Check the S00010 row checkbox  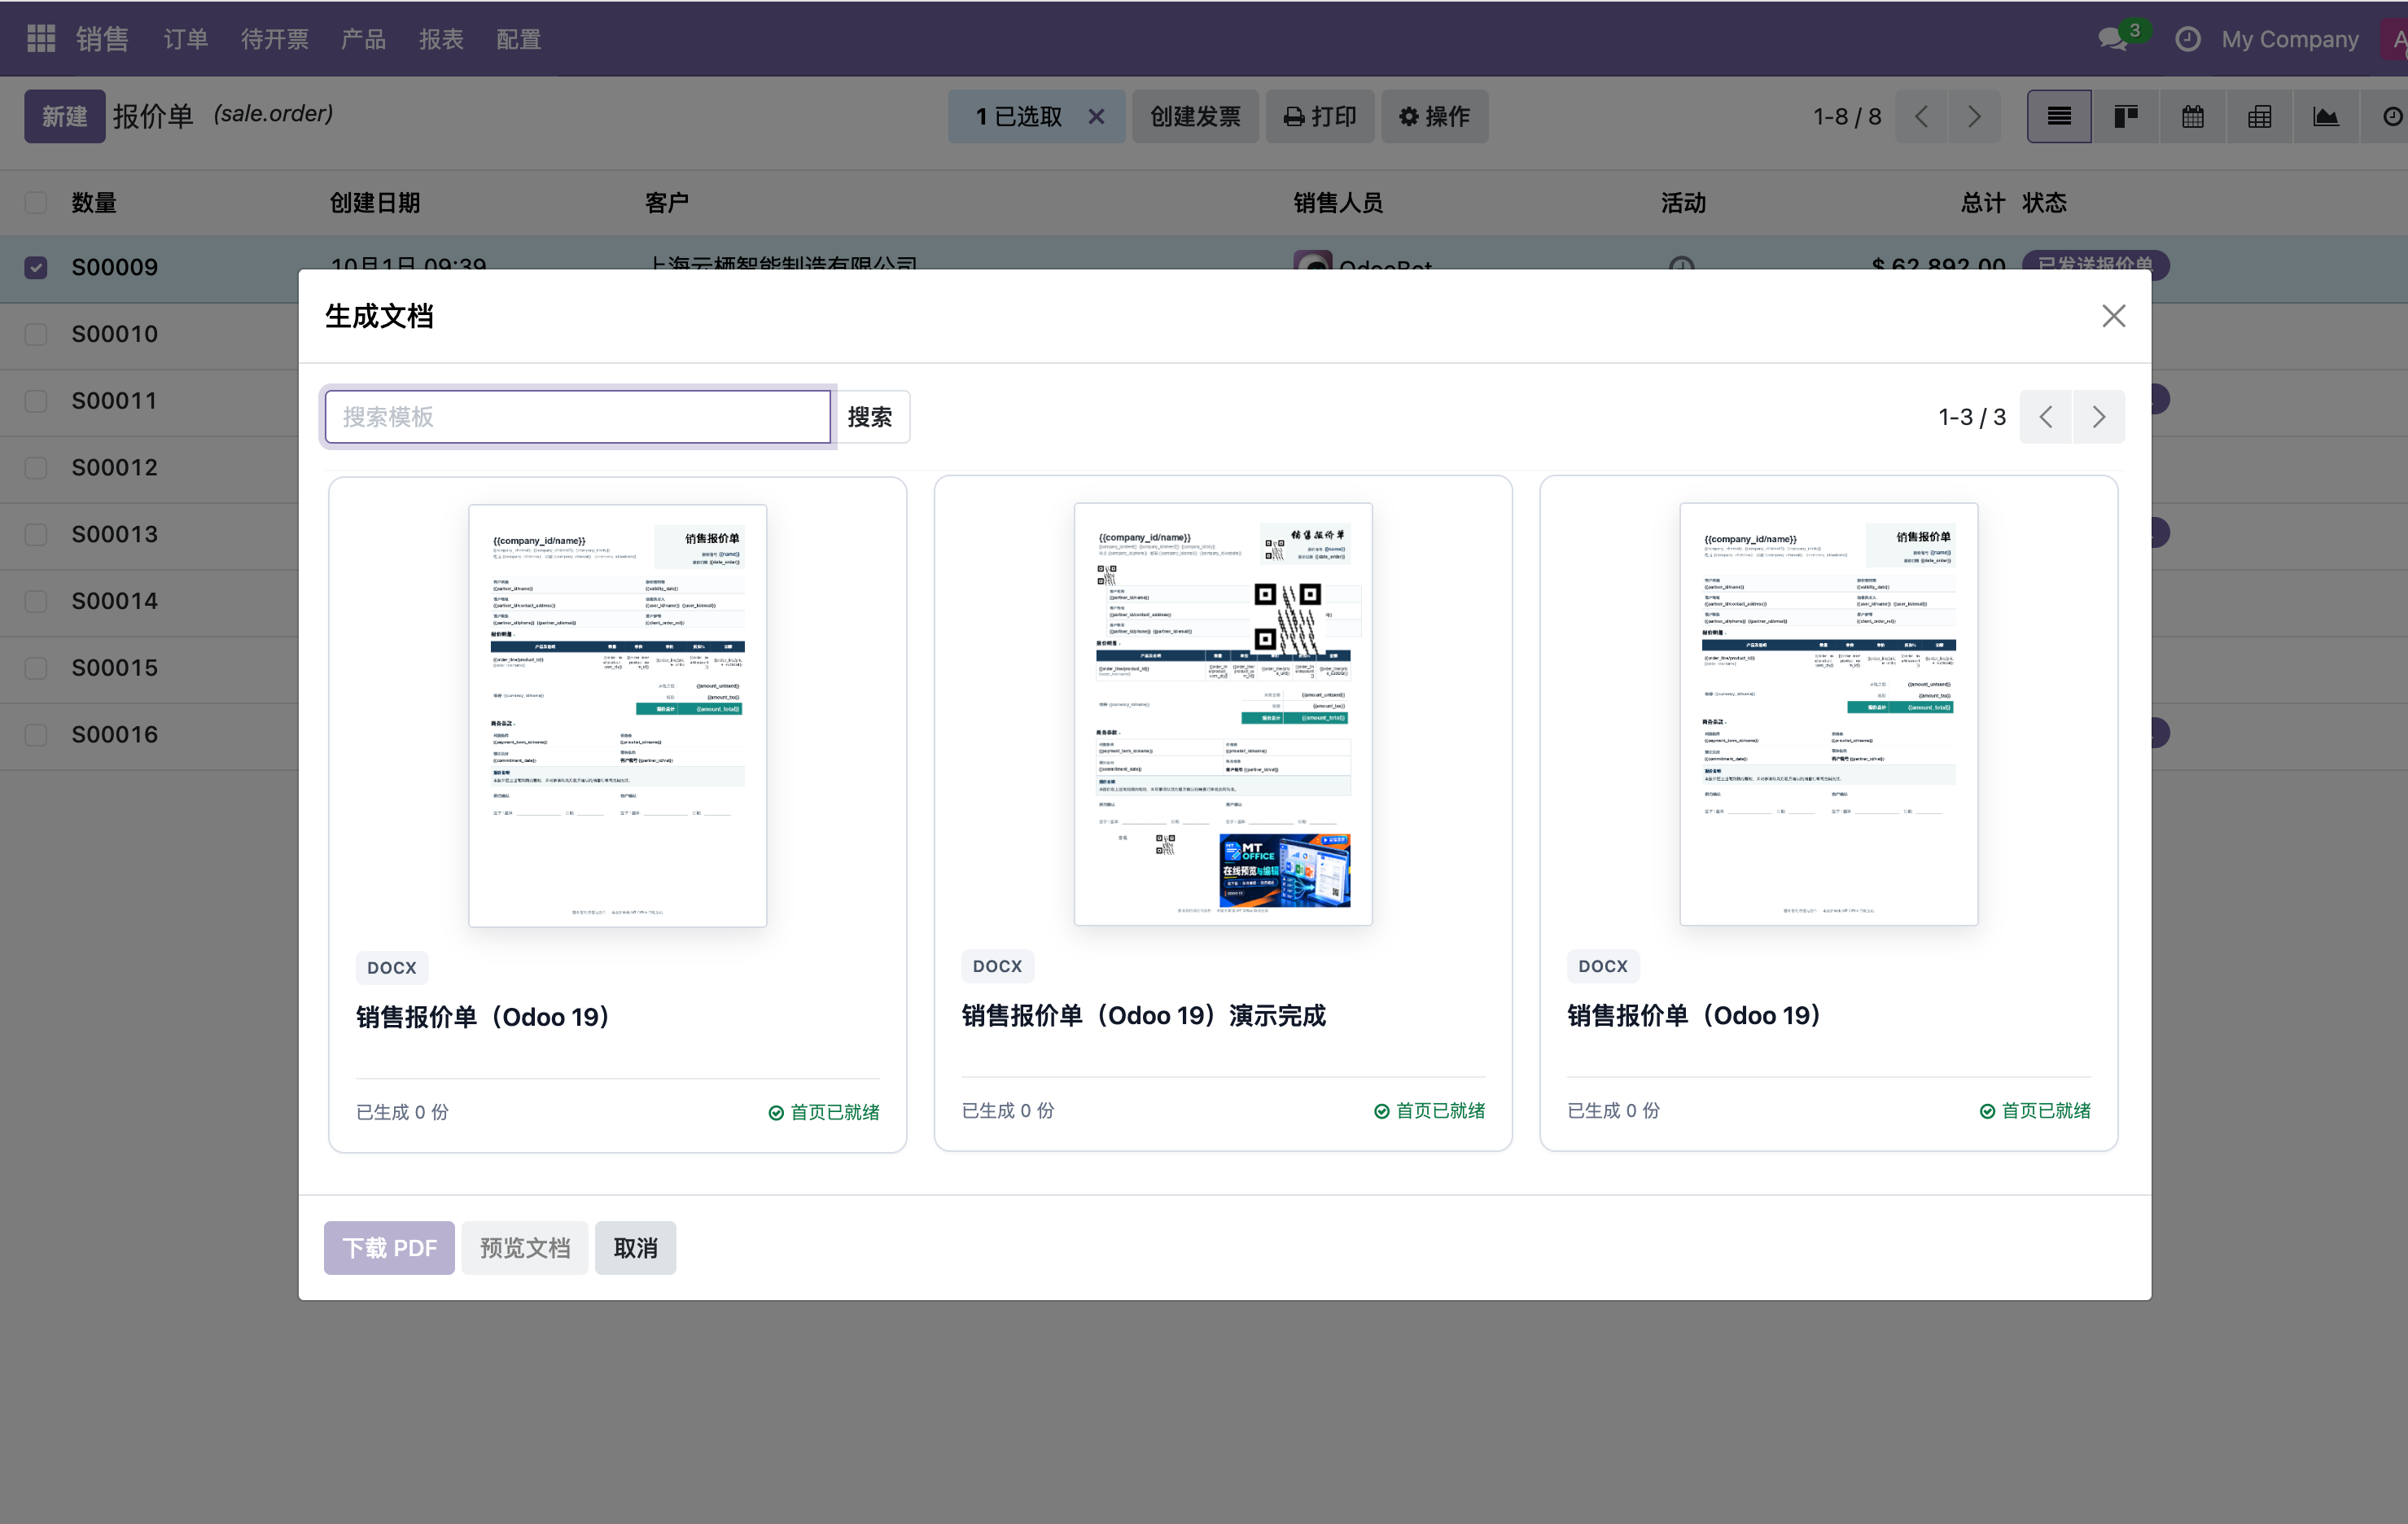tap(36, 334)
